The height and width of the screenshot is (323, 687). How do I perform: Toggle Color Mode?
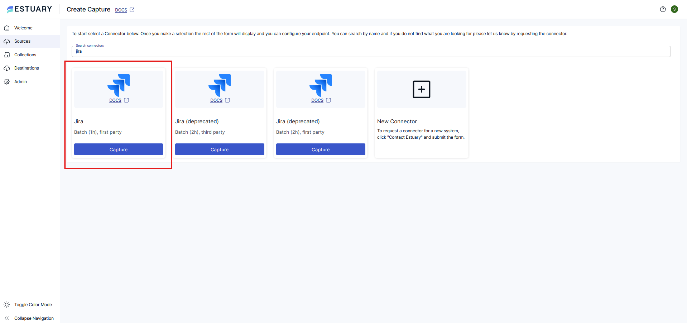[30, 305]
